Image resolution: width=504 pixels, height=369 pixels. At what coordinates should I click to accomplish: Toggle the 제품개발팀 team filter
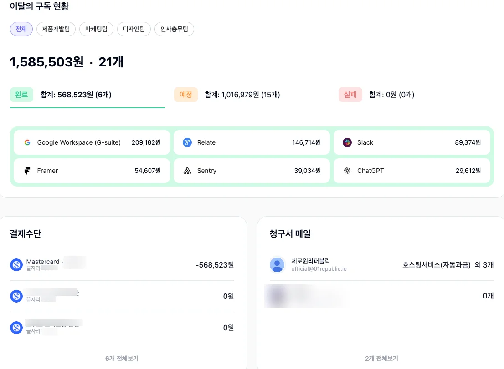point(56,29)
